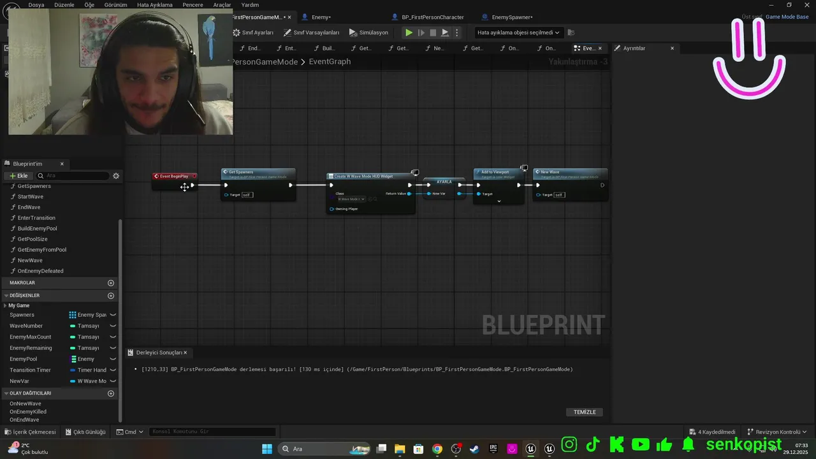Open the Araçlar menu
This screenshot has height=459, width=816.
coord(222,4)
